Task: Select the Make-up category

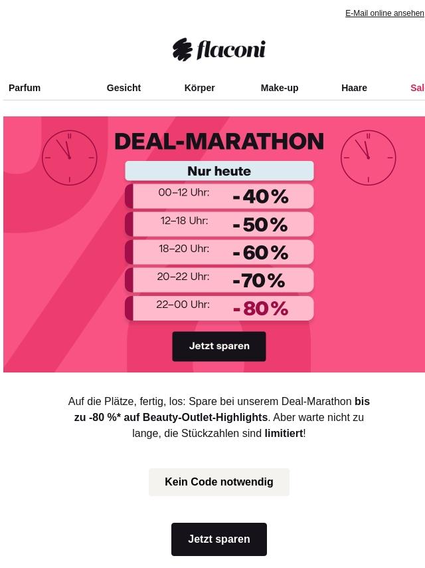Action: pos(280,88)
